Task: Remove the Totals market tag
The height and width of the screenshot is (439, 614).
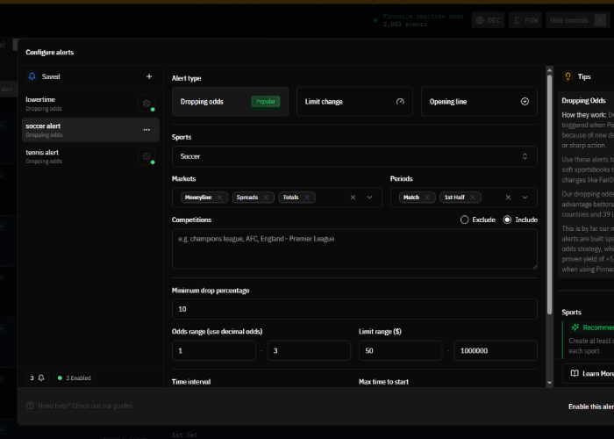Action: coord(307,198)
